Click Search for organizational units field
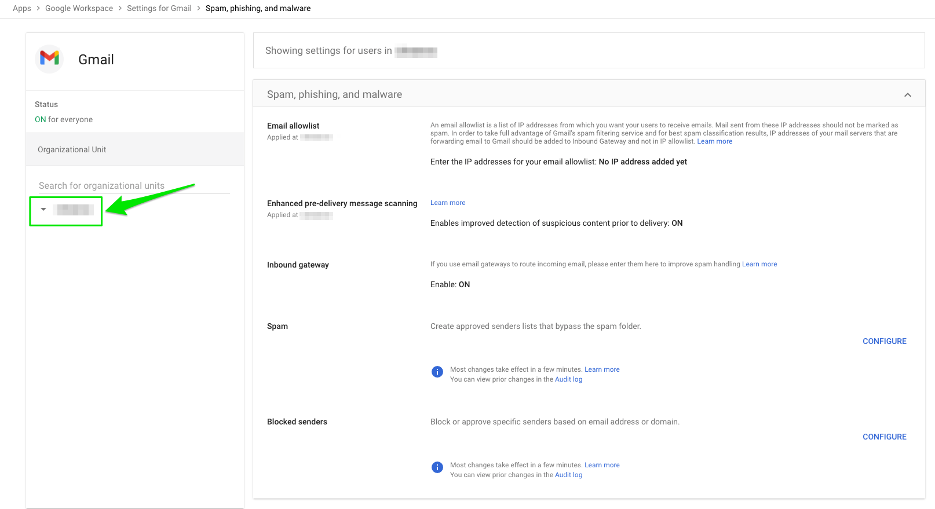 pos(134,185)
